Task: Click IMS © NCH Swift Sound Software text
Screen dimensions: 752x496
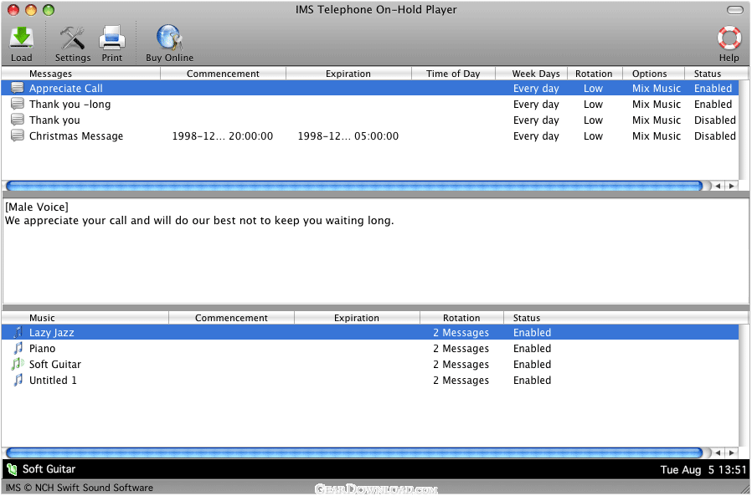Action: coord(79,488)
